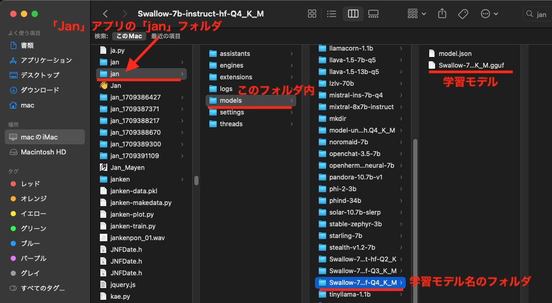Viewport: 552px width, 303px height.
Task: Open the group-by options dropdown
Action: click(x=416, y=14)
